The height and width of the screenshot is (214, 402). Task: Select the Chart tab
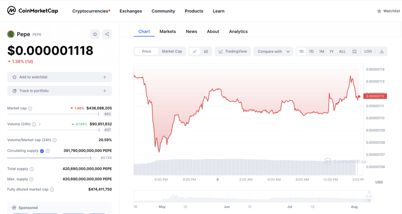coord(144,32)
